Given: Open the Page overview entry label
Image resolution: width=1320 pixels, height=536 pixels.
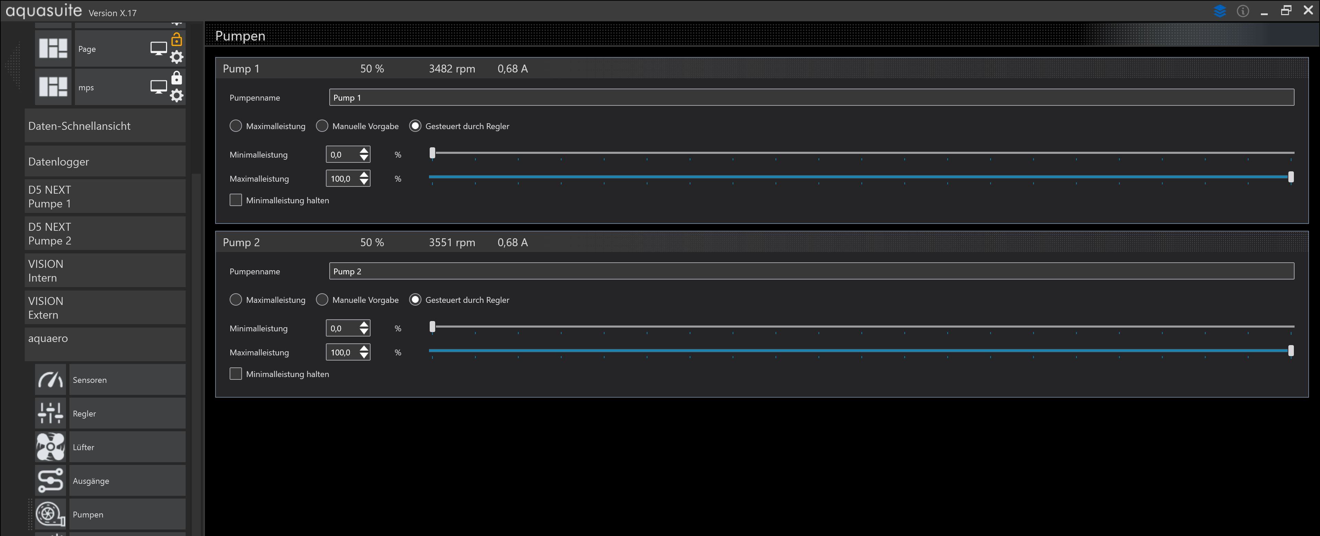Looking at the screenshot, I should tap(87, 49).
